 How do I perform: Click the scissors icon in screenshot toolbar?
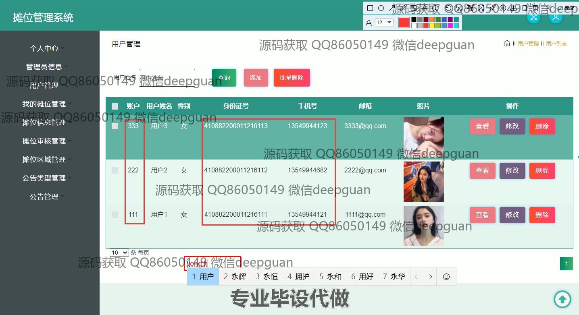click(459, 8)
